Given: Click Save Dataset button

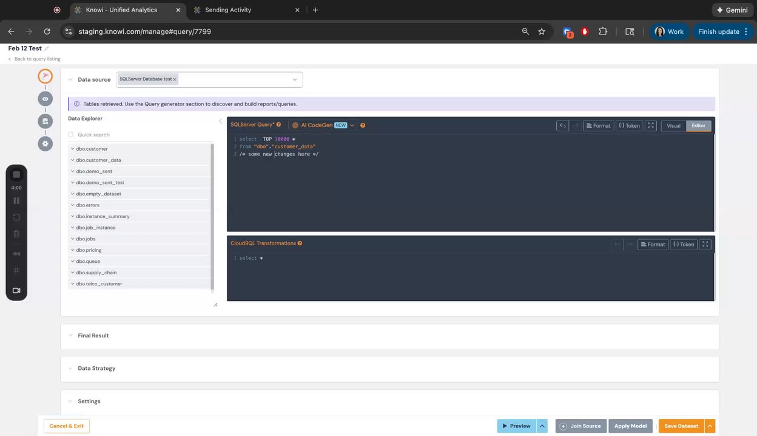Looking at the screenshot, I should (681, 426).
